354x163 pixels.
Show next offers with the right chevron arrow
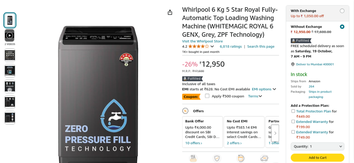[275, 133]
